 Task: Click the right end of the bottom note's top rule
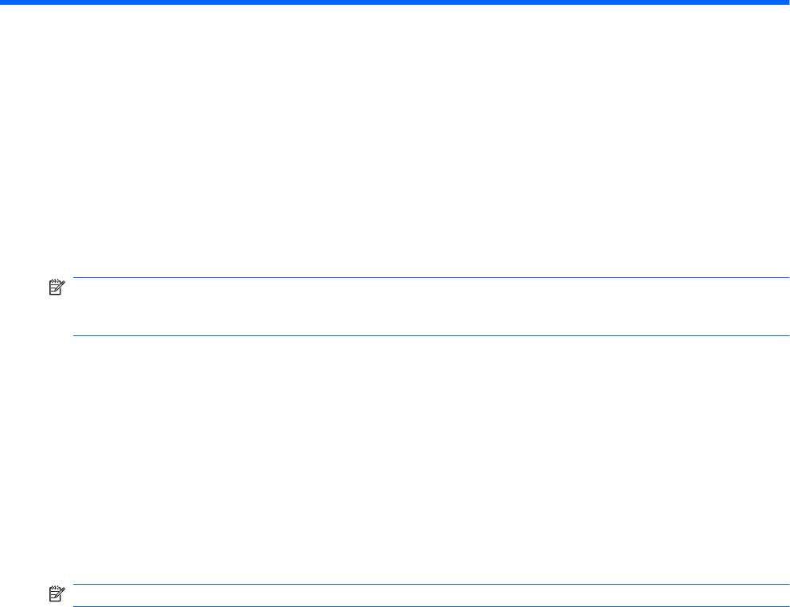pyautogui.click(x=784, y=585)
